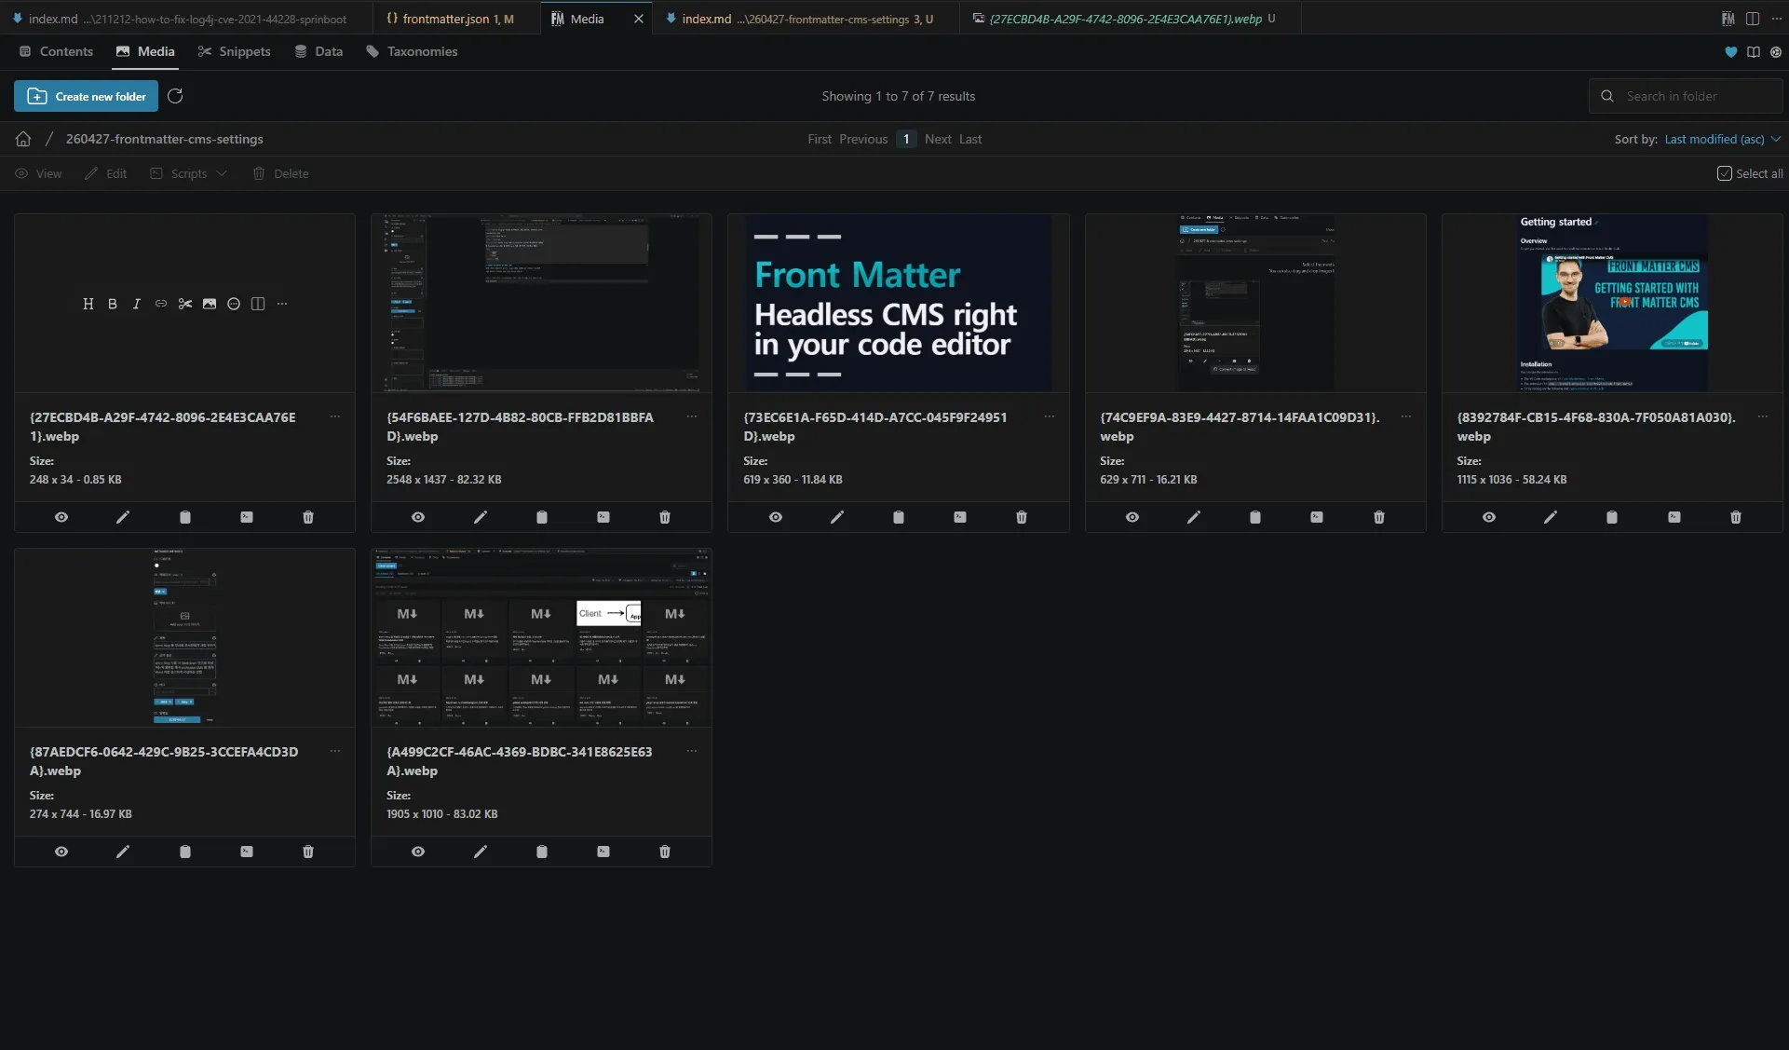Delete {8392784F webp with trash icon
This screenshot has height=1050, width=1789.
pyautogui.click(x=1736, y=517)
